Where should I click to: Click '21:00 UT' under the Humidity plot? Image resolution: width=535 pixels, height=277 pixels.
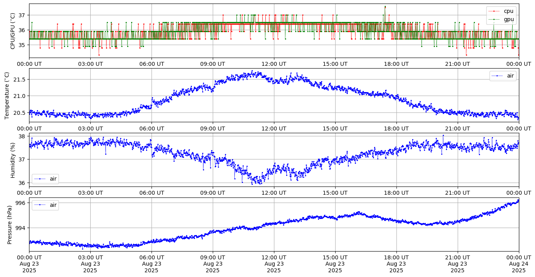coord(458,192)
